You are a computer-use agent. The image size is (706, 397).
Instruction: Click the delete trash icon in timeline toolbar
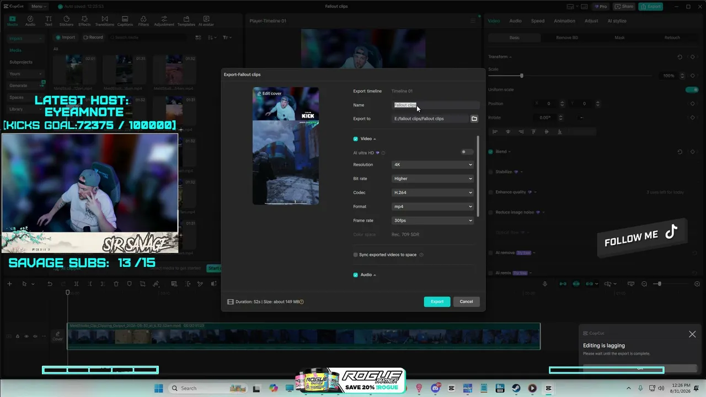[116, 284]
